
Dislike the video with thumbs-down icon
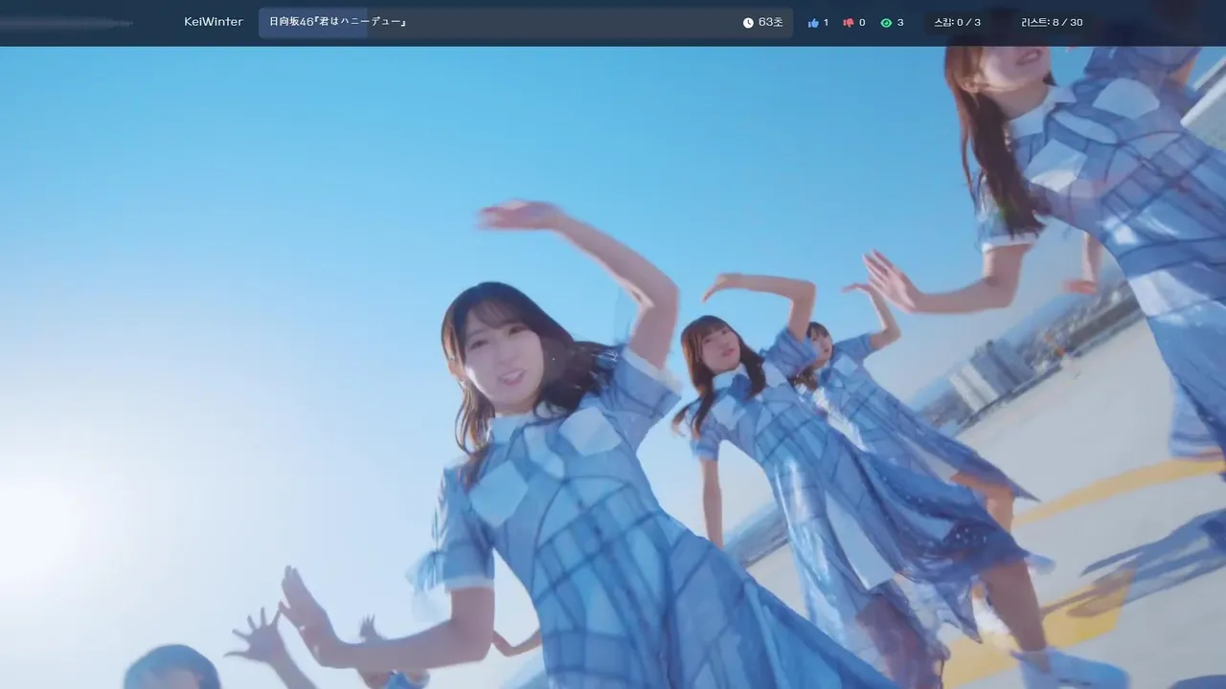(849, 23)
